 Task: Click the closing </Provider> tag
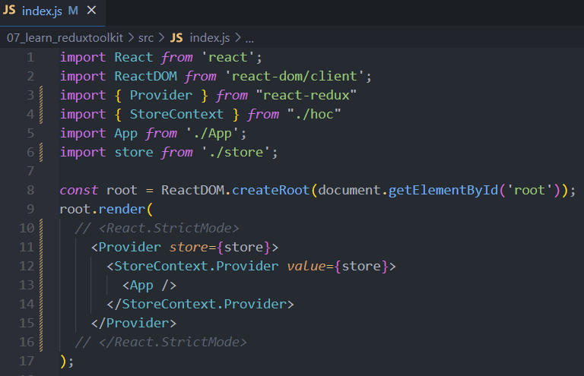[x=134, y=323]
